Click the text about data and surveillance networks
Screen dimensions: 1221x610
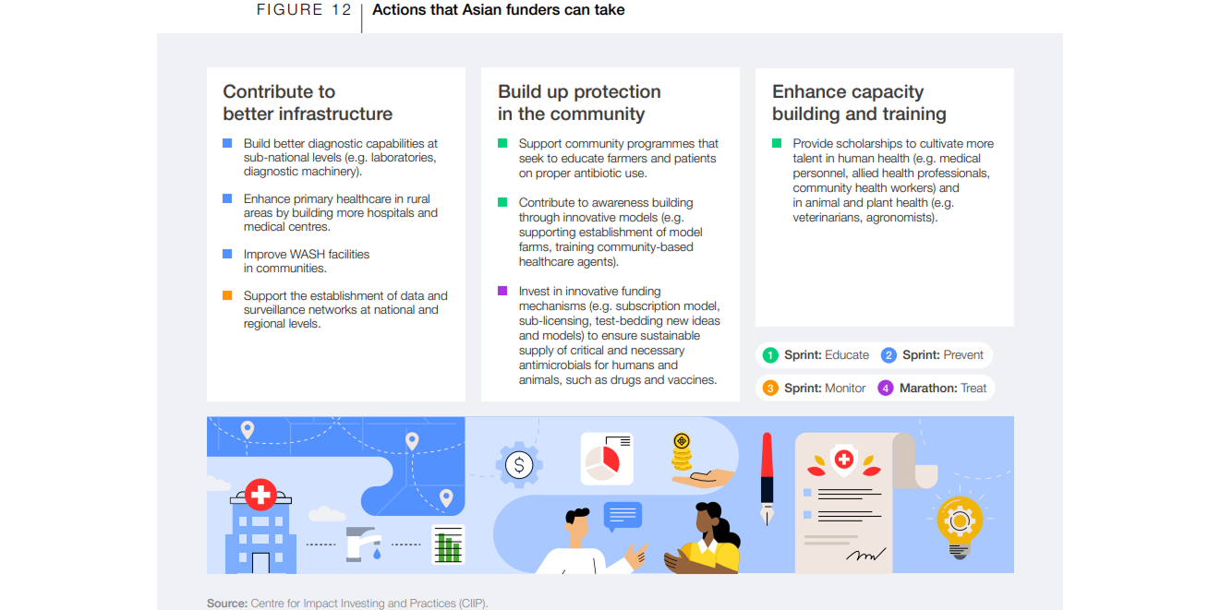[345, 309]
